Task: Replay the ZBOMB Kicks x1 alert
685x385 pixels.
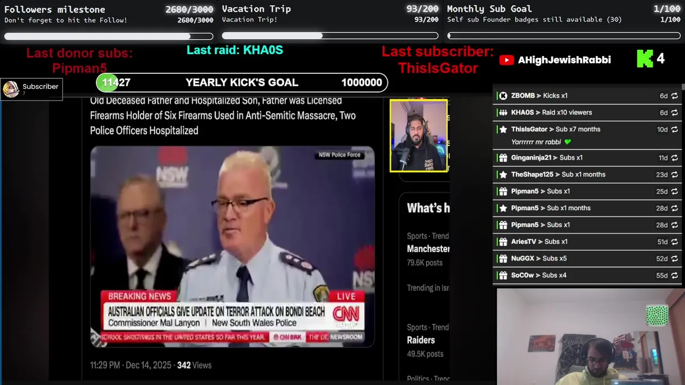Action: tap(674, 96)
